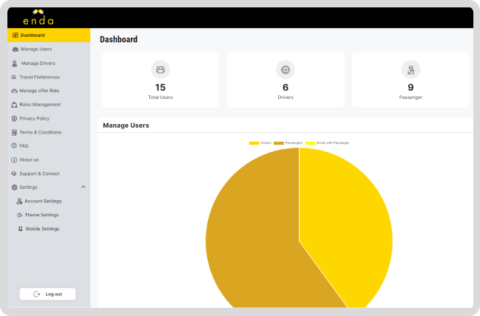480x316 pixels.
Task: Click the Terms & Conditions document icon
Action: [14, 132]
